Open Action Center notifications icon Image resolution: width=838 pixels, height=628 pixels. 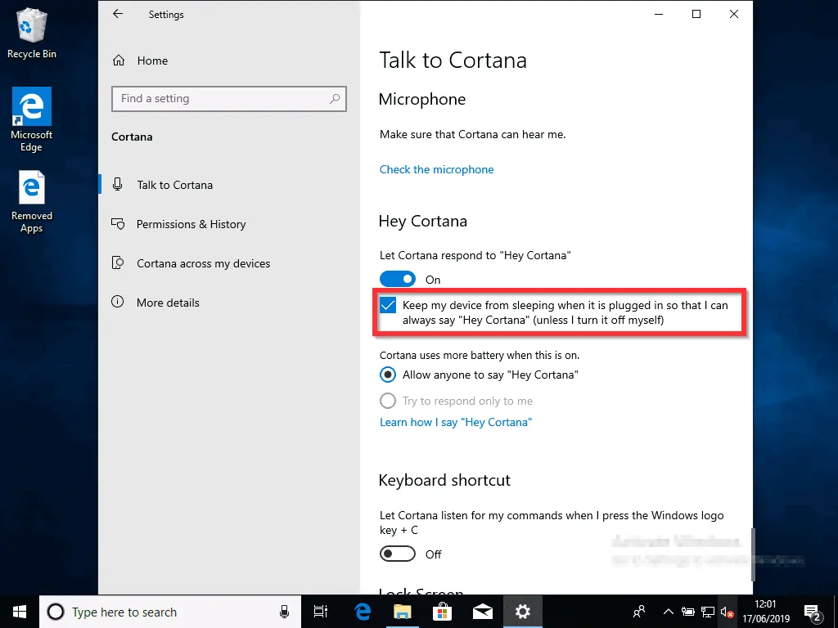813,612
